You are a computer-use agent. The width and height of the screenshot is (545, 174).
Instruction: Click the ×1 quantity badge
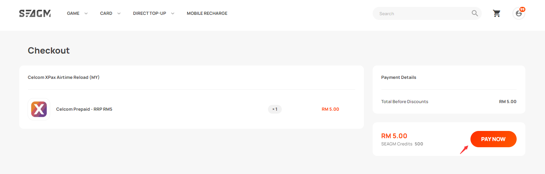point(275,109)
